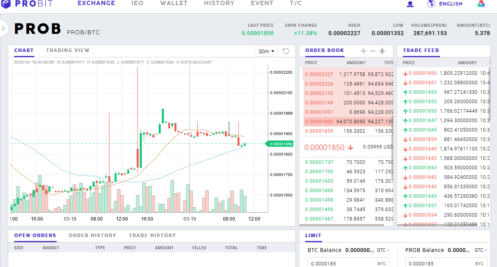
Task: Click trade feed row with amount 1,766.02174449
Action: coord(444,111)
